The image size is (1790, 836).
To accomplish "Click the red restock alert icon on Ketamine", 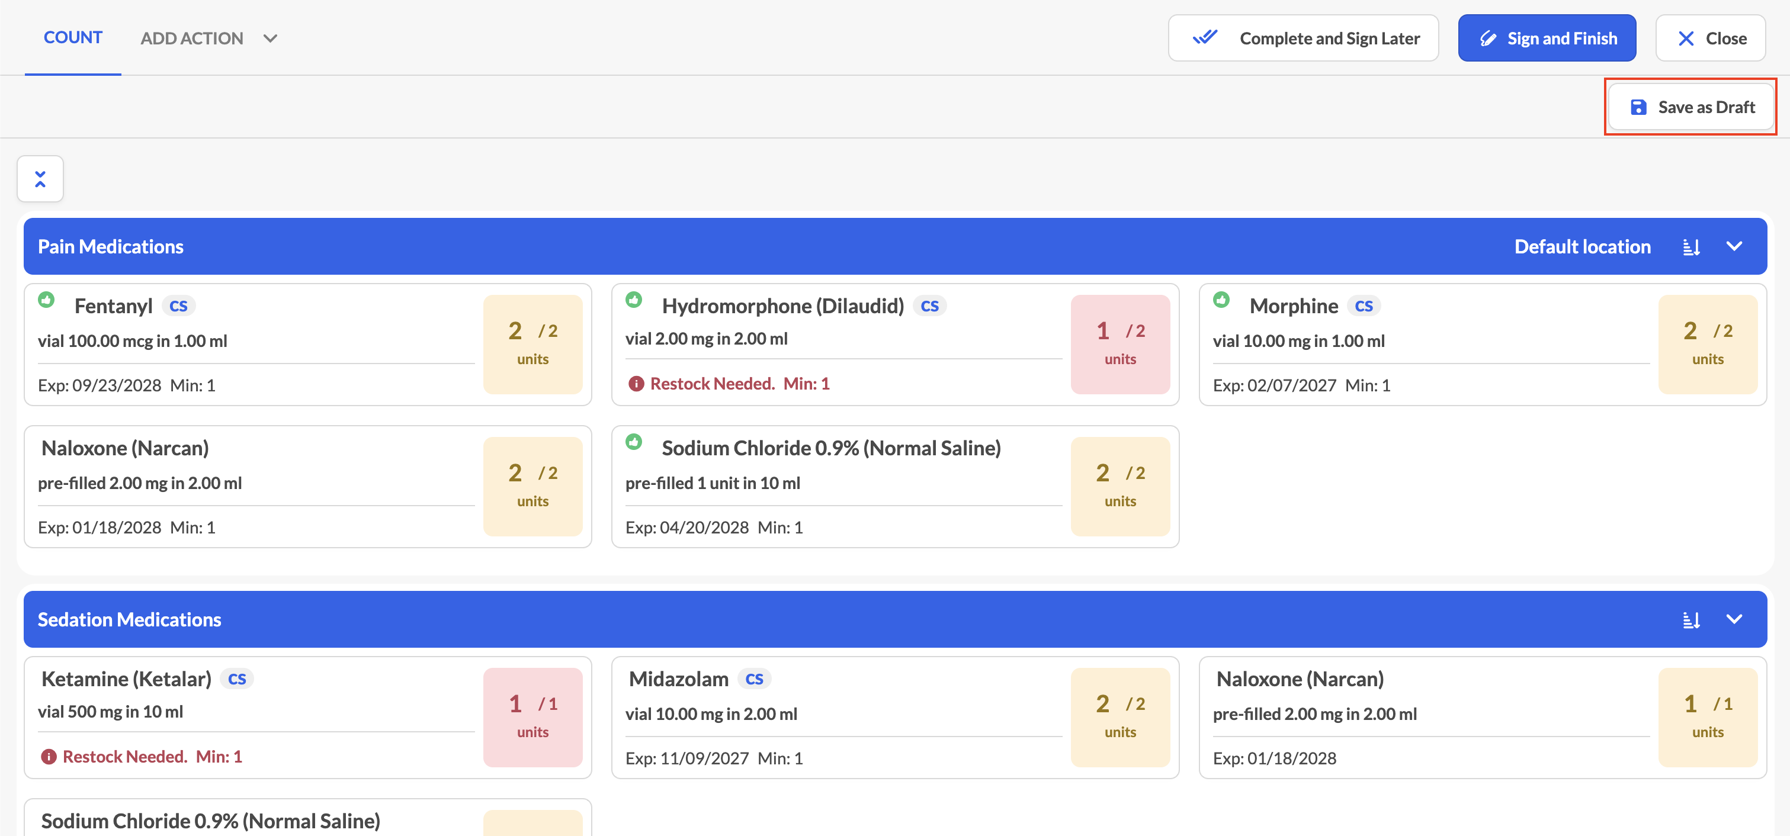I will pos(49,757).
